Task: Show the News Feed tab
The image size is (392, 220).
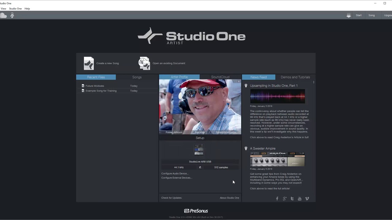Action: [x=258, y=77]
